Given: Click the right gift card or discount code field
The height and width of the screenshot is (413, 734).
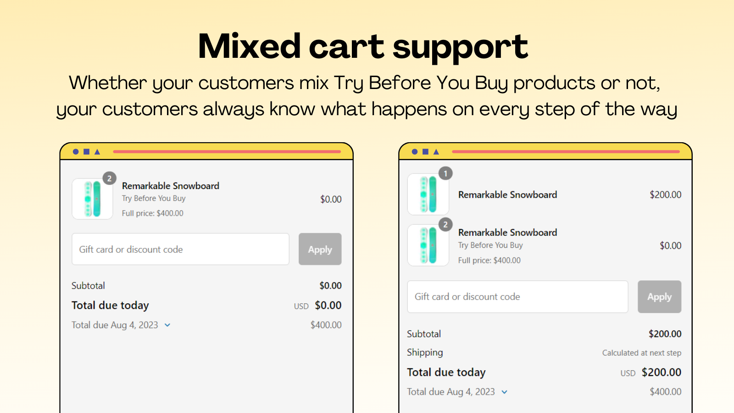Looking at the screenshot, I should coord(517,296).
